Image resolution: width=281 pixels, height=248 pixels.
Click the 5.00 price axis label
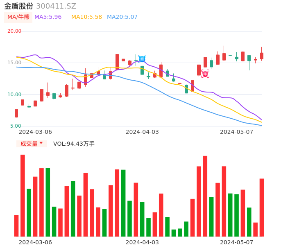pos(16,126)
